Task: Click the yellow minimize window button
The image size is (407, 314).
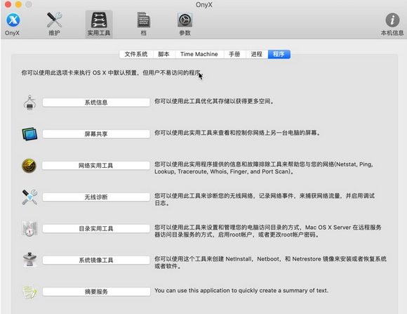Action: point(18,4)
